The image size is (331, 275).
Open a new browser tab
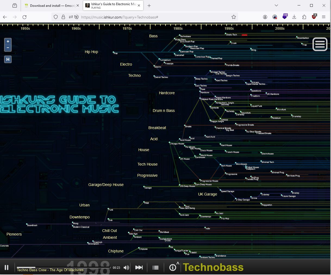tap(149, 5)
